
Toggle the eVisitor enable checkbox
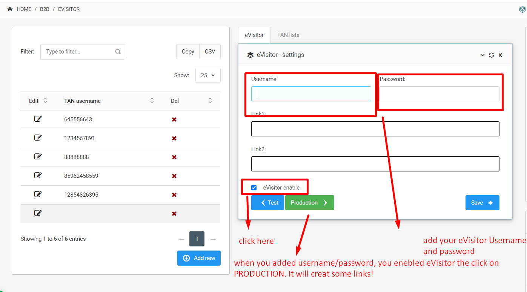(254, 188)
